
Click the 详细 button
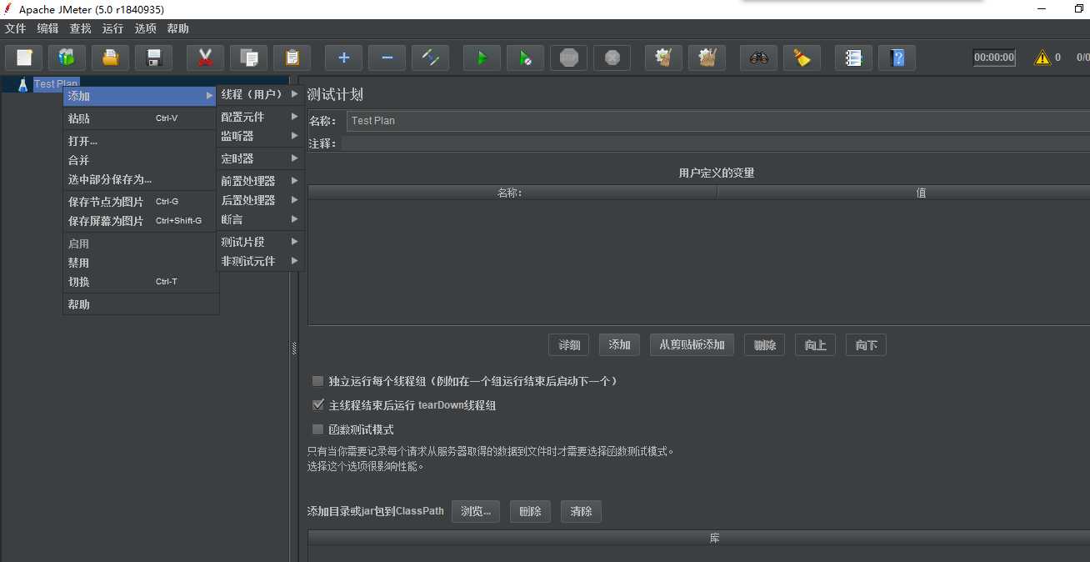click(x=569, y=345)
